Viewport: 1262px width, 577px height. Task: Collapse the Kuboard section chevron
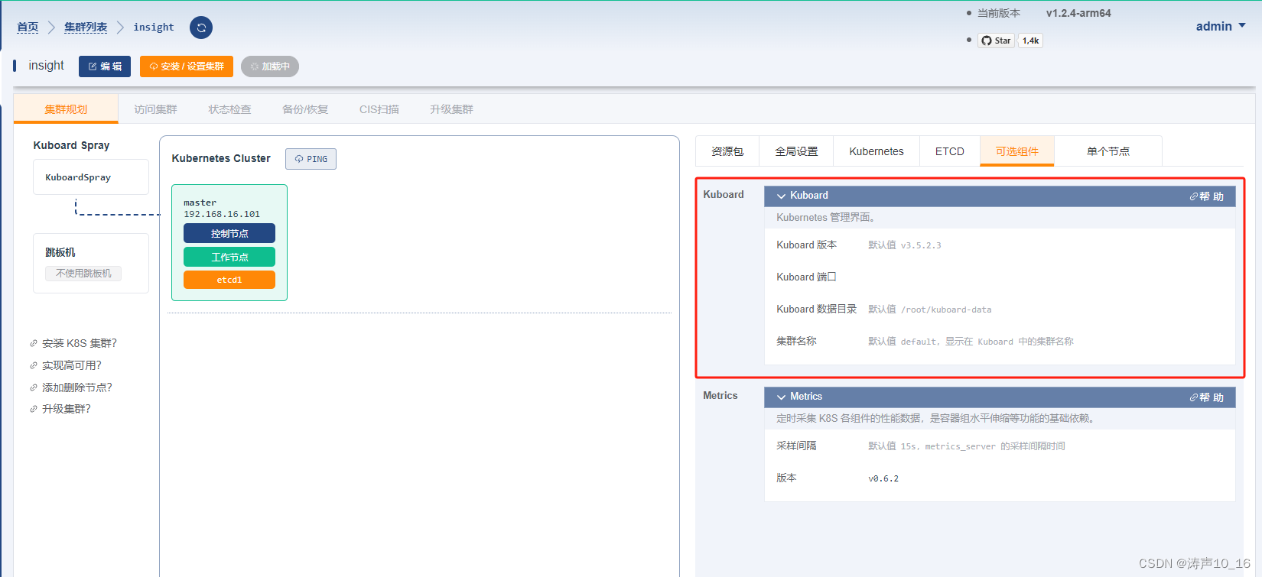click(x=781, y=196)
